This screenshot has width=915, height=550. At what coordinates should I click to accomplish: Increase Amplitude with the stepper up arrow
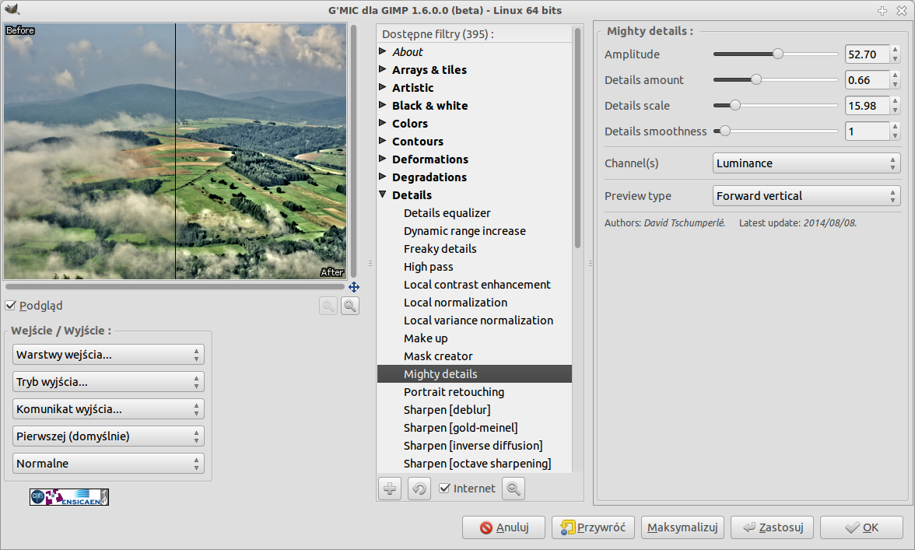(895, 50)
